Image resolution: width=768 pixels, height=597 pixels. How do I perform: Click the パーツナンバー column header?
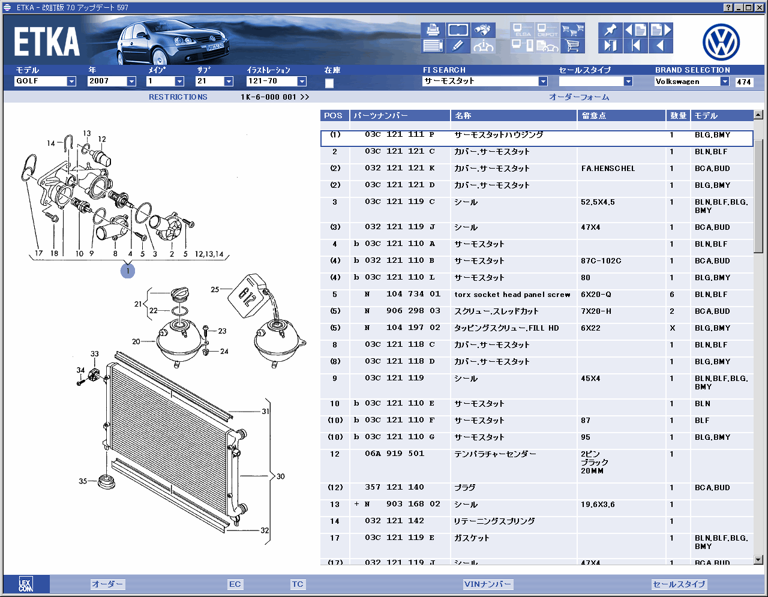[x=401, y=116]
